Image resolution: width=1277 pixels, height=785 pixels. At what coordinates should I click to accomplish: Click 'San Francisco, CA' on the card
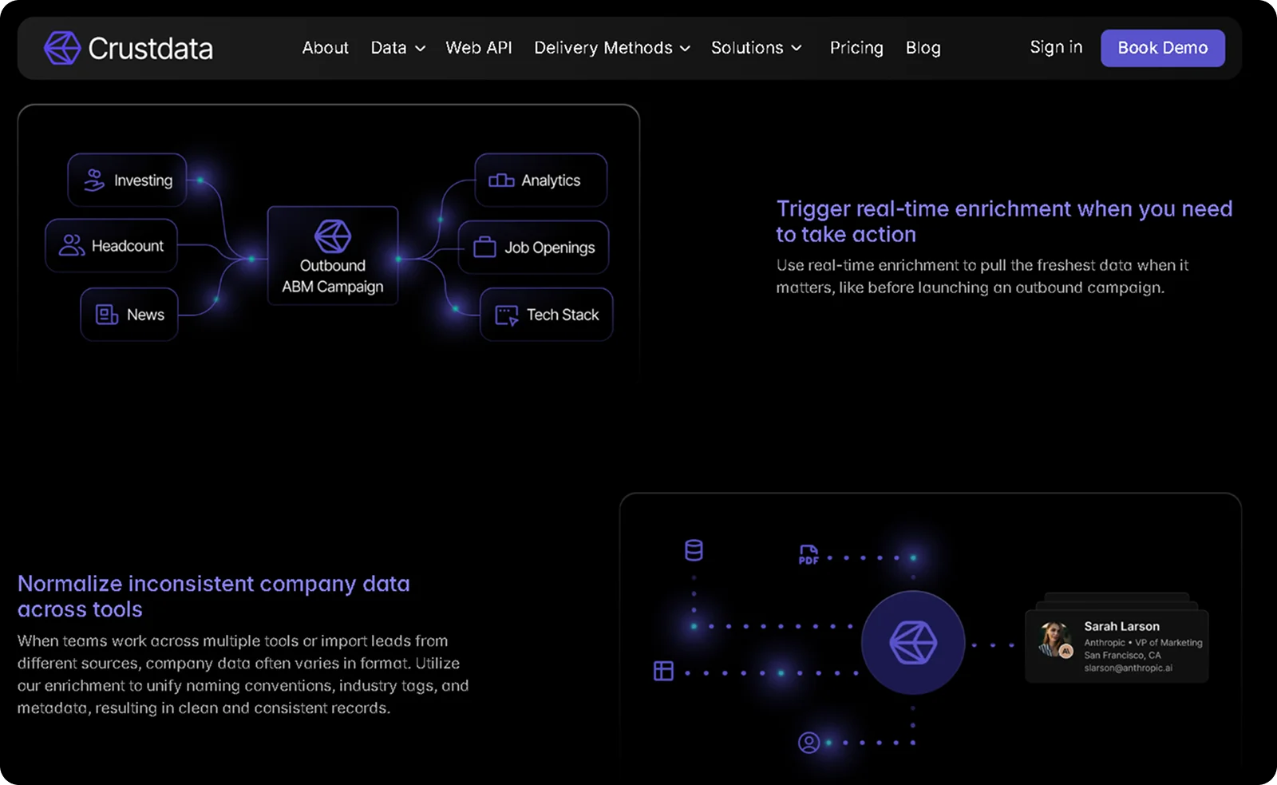pos(1122,655)
